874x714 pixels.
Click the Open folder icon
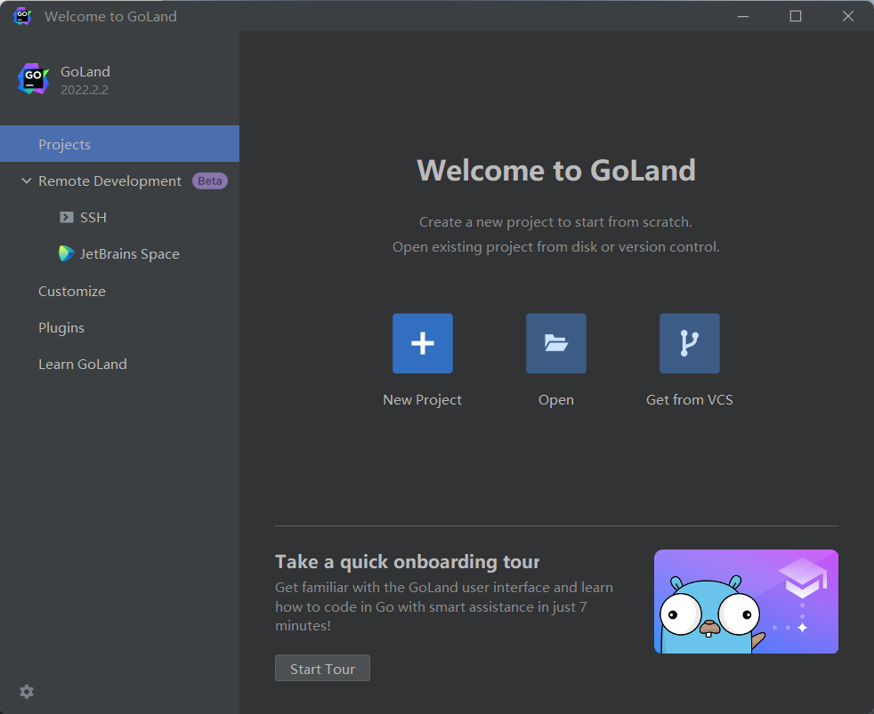point(555,343)
